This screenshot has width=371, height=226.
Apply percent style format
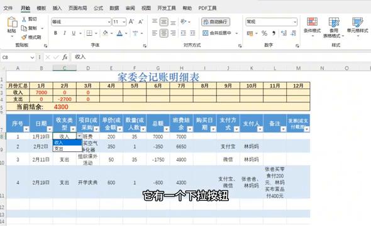(x=264, y=33)
